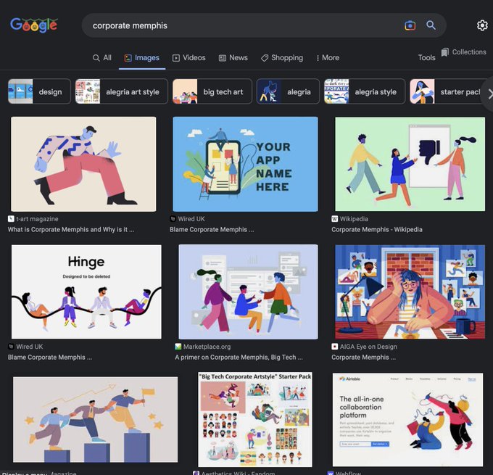Switch to the Videos tab
Screen dimensions: 493x475
pos(189,58)
